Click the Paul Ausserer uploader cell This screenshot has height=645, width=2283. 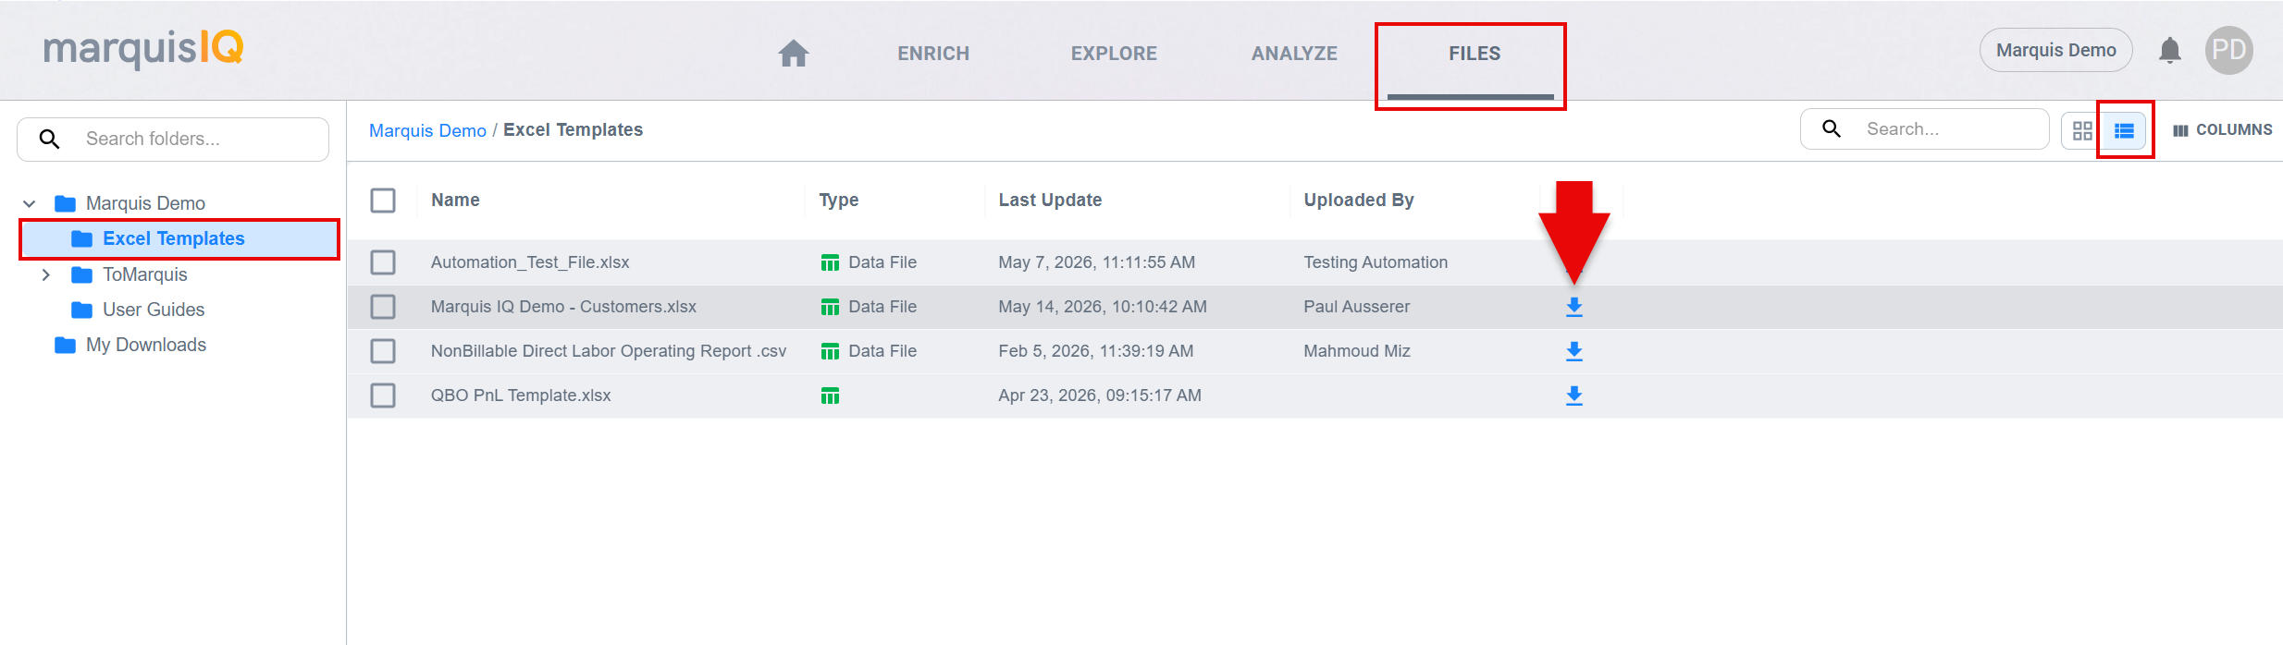point(1357,307)
